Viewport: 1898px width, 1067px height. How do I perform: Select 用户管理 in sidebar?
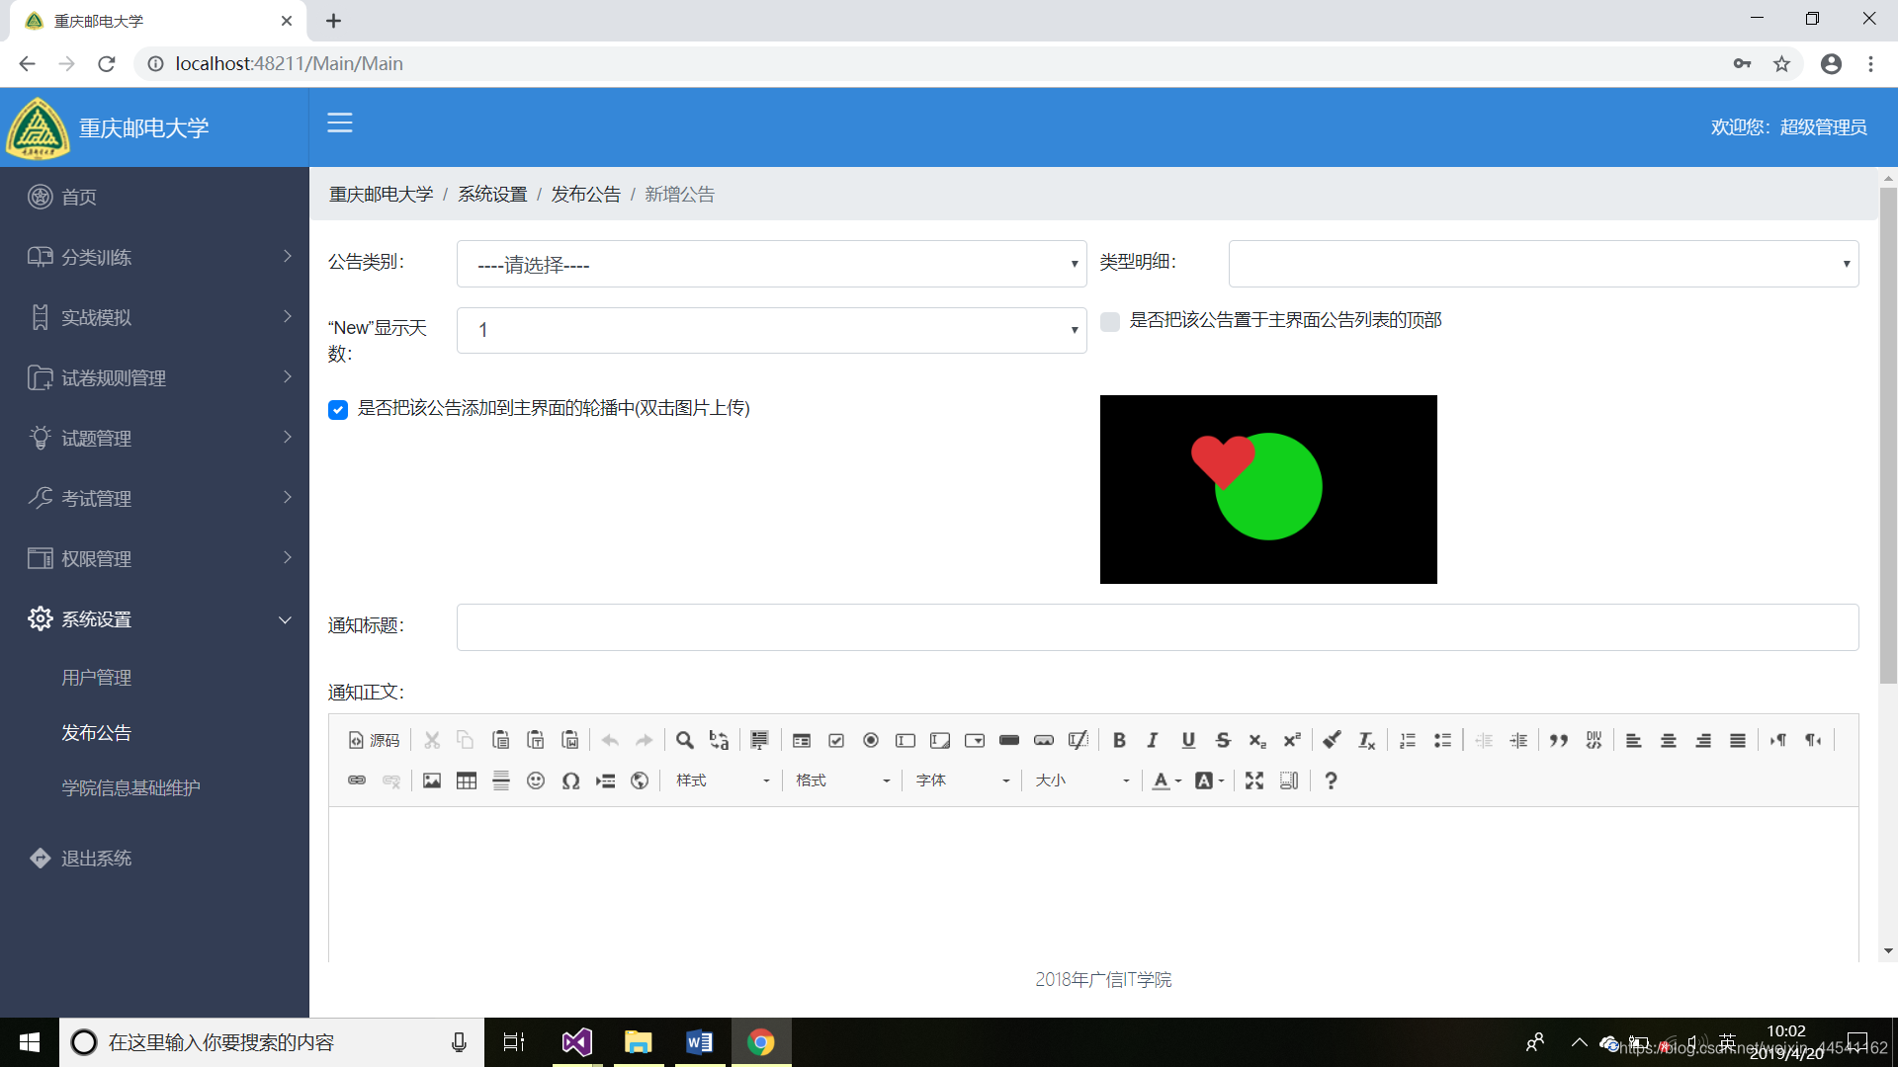96,678
